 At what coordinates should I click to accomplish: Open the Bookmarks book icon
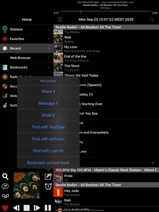pos(5,67)
